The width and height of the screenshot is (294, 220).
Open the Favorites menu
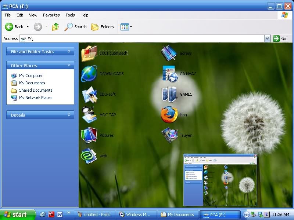coord(51,15)
